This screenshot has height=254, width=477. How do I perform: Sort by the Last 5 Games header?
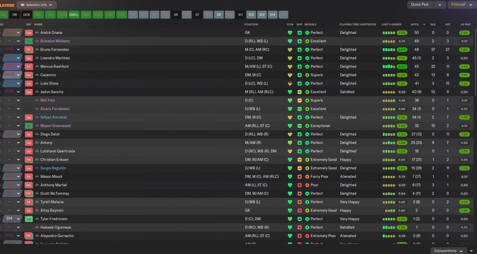coord(391,25)
